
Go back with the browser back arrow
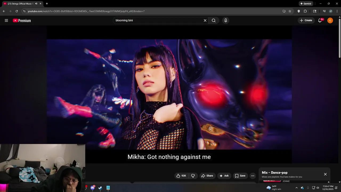4,11
